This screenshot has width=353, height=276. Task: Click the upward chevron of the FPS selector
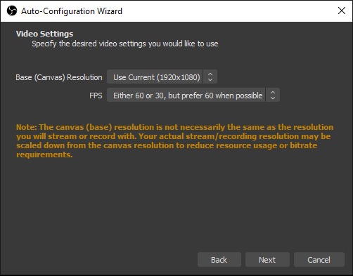click(x=273, y=92)
